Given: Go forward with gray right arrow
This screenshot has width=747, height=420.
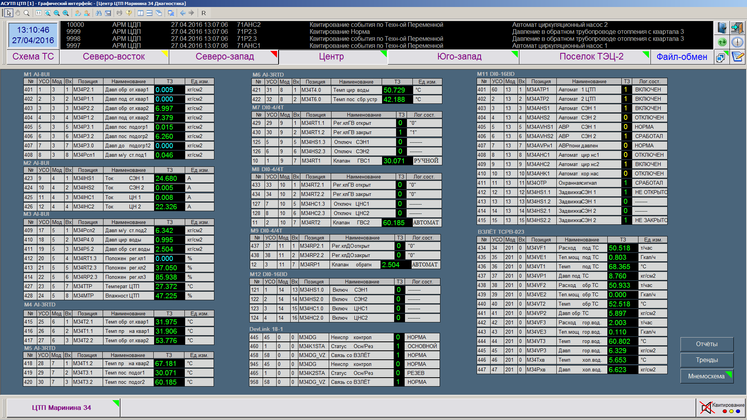Looking at the screenshot, I should coord(191,13).
